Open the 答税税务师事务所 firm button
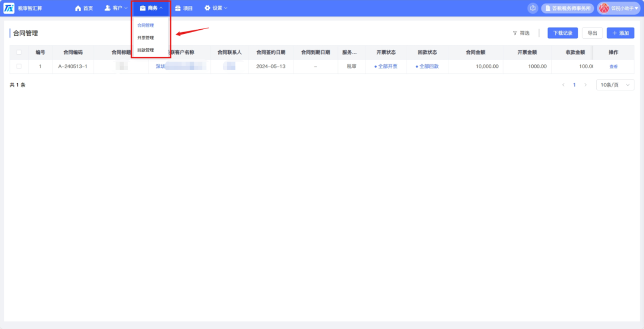The image size is (644, 329). tap(568, 8)
